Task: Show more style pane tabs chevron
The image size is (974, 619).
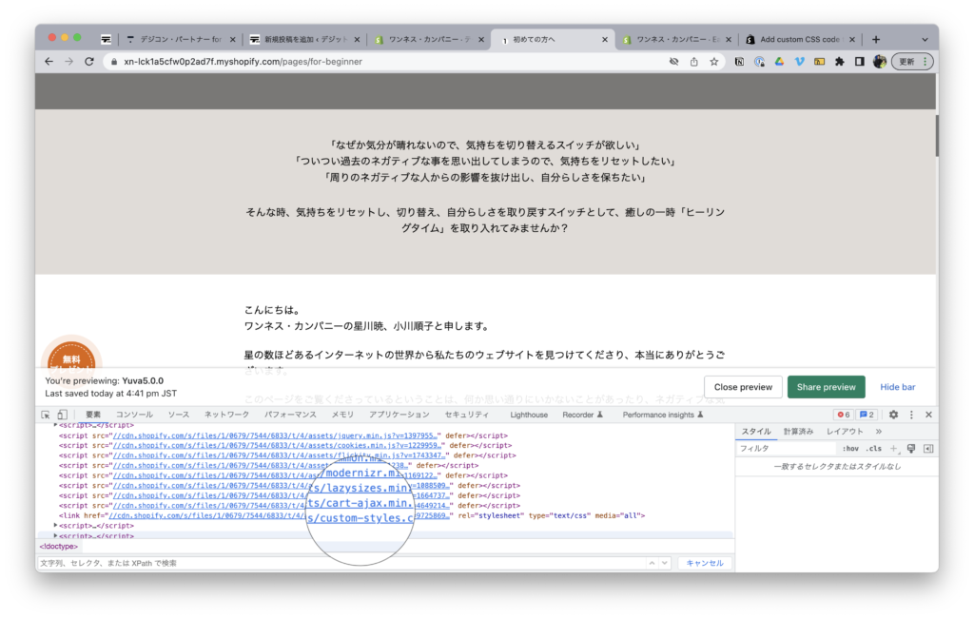Action: point(878,432)
